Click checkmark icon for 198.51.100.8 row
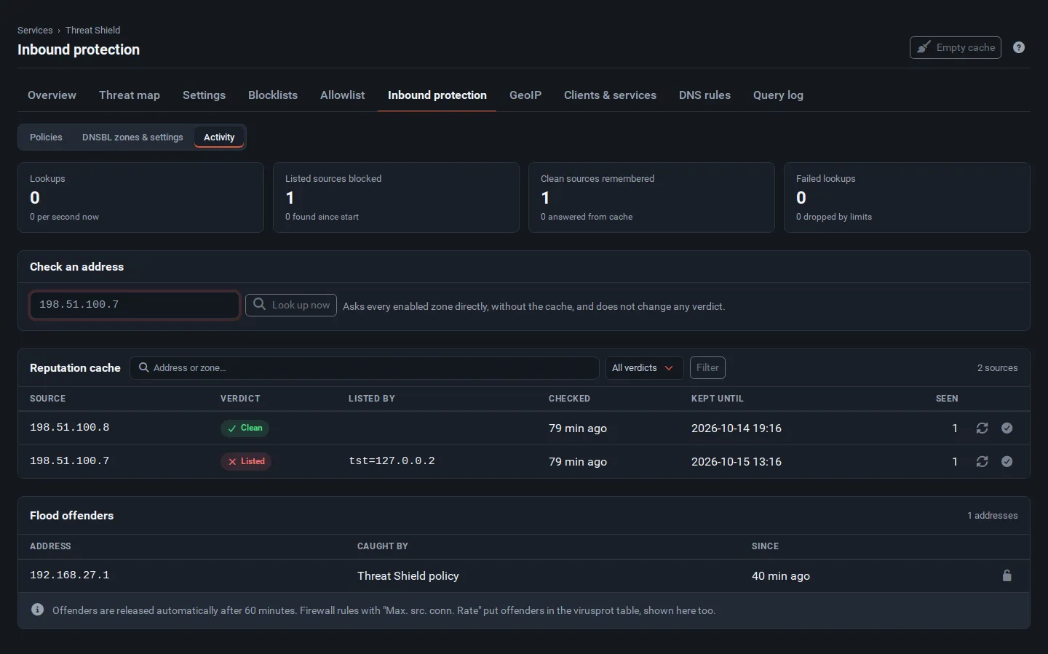This screenshot has width=1048, height=654. [1007, 428]
